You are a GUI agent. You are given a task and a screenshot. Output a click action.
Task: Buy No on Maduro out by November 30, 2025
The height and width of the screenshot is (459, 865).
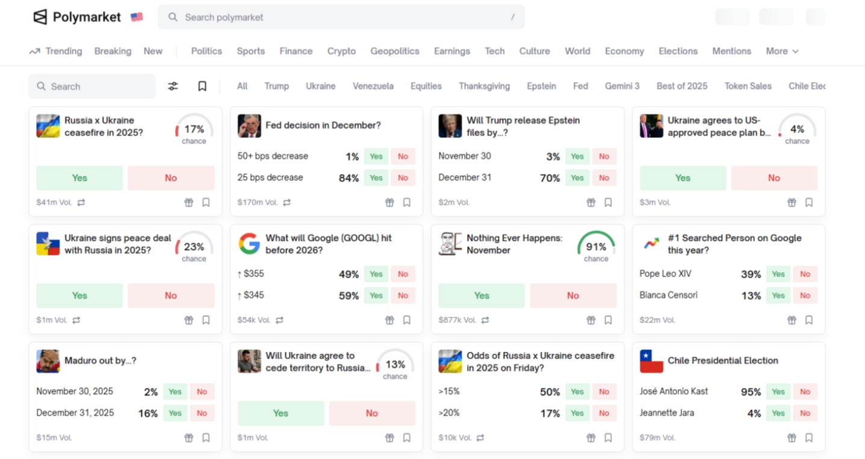click(202, 392)
